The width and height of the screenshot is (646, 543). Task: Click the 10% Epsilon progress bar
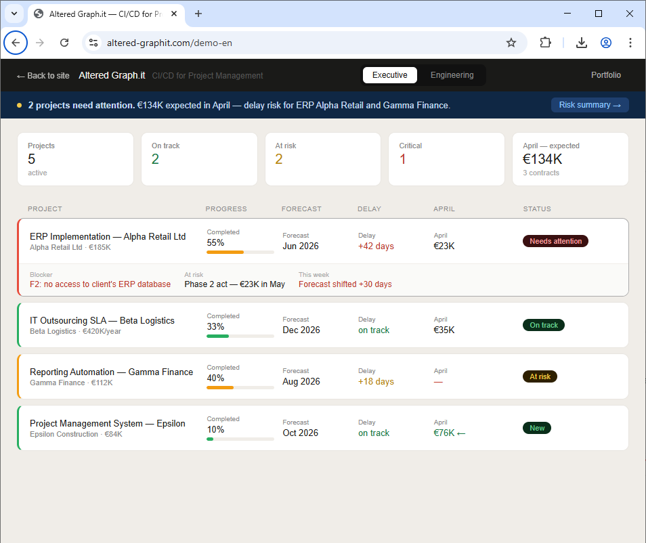coord(240,439)
